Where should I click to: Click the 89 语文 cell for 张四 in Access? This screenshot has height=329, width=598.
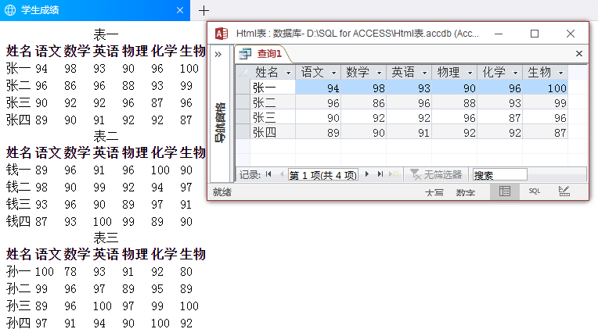(318, 132)
